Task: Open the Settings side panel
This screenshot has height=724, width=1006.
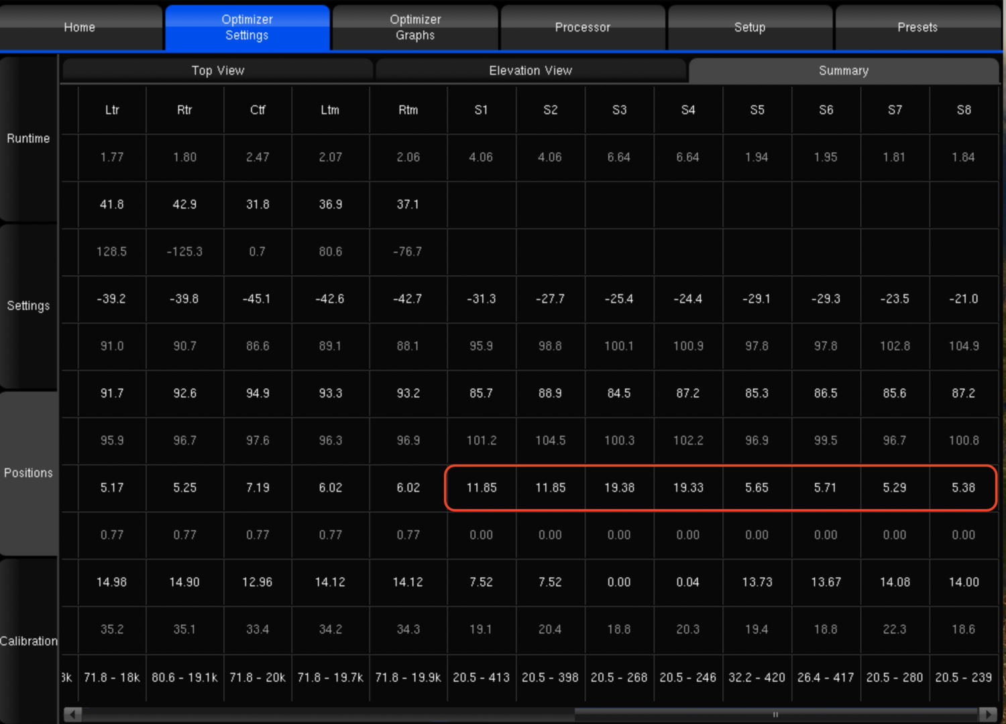Action: pos(28,306)
